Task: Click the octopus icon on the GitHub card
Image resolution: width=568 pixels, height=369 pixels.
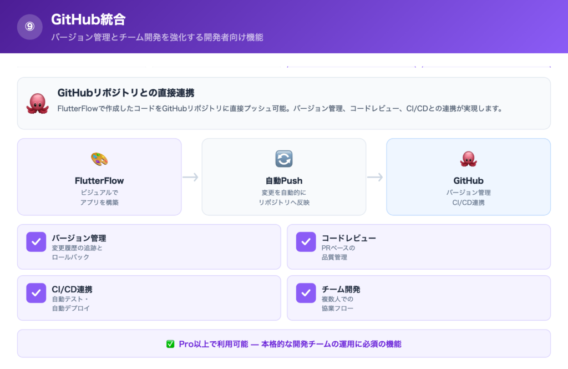Action: pyautogui.click(x=468, y=158)
